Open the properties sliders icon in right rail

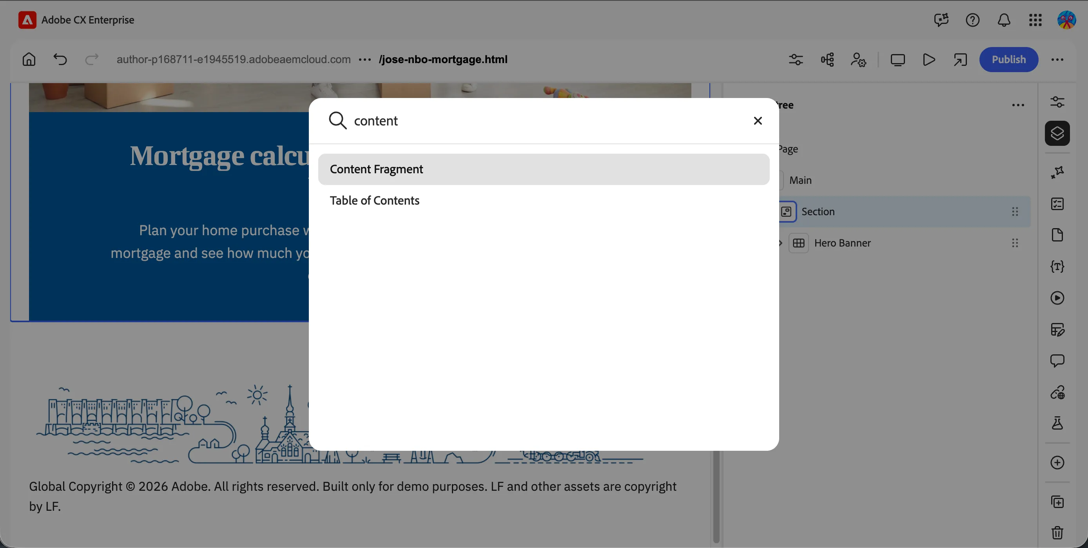[x=1057, y=102]
